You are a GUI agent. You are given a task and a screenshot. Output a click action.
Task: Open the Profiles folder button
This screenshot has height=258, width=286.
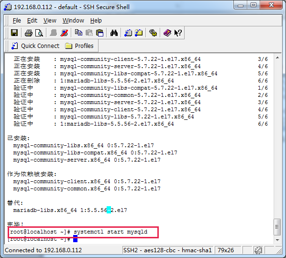(x=79, y=46)
